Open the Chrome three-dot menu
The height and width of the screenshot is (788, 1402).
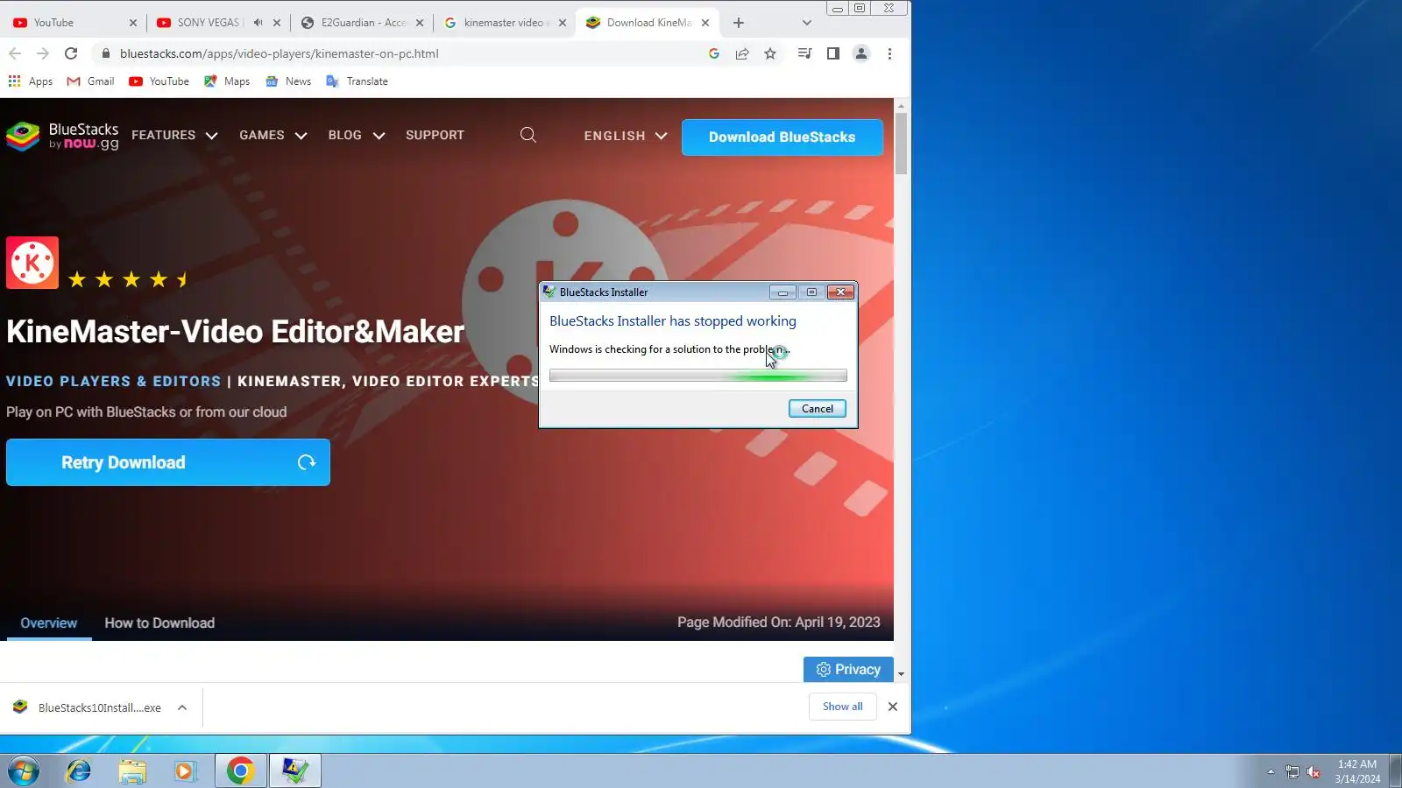coord(889,53)
